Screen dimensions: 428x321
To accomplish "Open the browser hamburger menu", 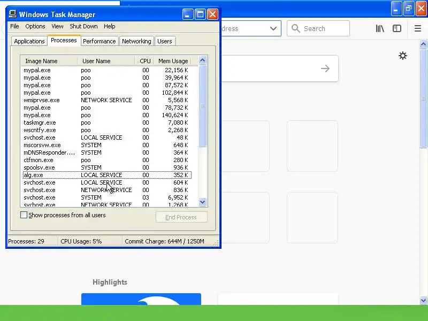I will [418, 28].
